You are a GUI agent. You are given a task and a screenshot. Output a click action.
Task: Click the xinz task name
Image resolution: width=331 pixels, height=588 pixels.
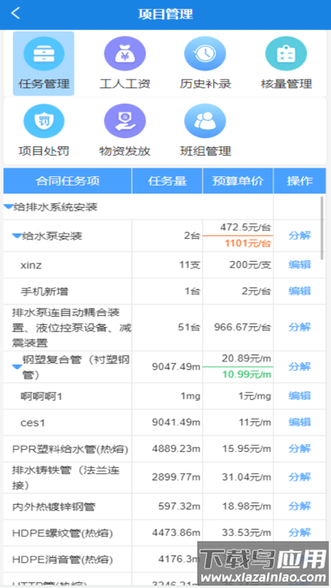[x=31, y=265]
